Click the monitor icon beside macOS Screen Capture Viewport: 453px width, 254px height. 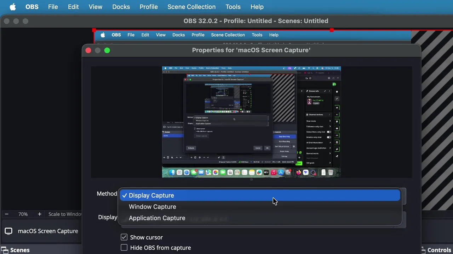[8, 231]
